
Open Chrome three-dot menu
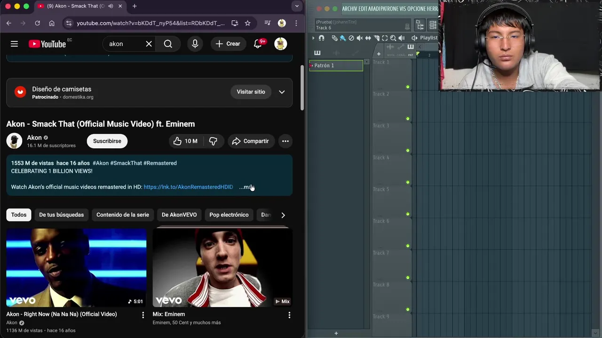pyautogui.click(x=296, y=23)
